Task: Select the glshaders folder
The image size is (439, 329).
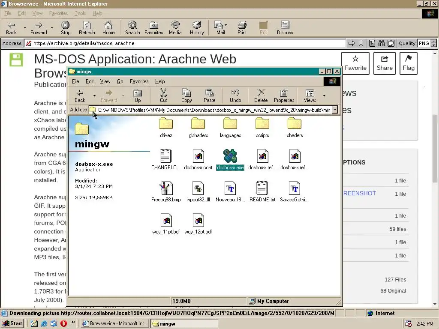Action: pos(198,128)
